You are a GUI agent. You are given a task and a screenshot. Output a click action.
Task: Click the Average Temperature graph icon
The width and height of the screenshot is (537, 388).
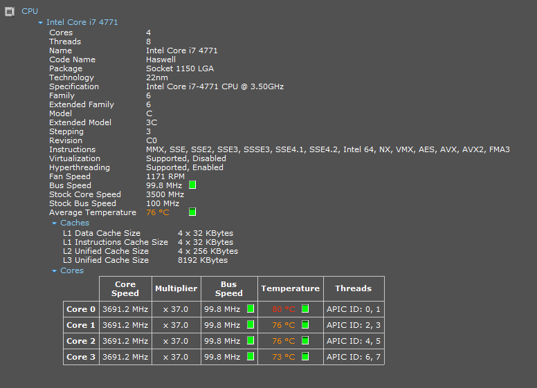[192, 212]
